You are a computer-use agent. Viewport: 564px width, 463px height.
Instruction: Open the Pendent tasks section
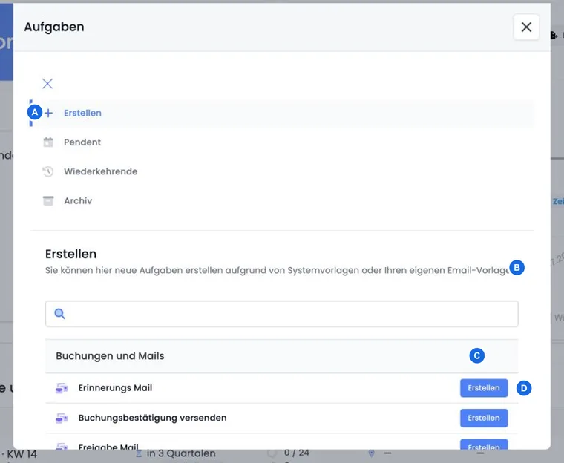[x=82, y=142]
